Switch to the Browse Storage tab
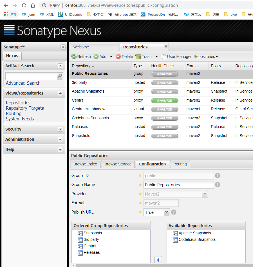The width and height of the screenshot is (253, 267). click(118, 164)
